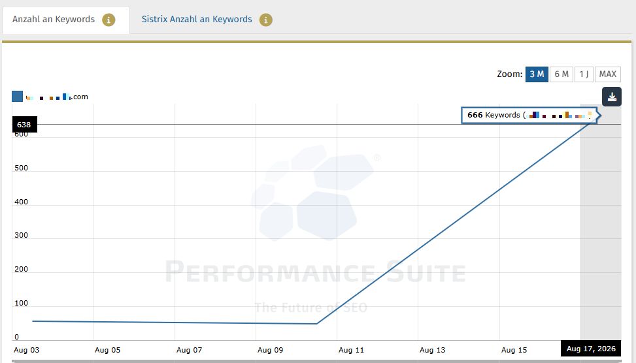Image resolution: width=636 pixels, height=363 pixels.
Task: Set zoom to 6 M
Action: point(561,74)
